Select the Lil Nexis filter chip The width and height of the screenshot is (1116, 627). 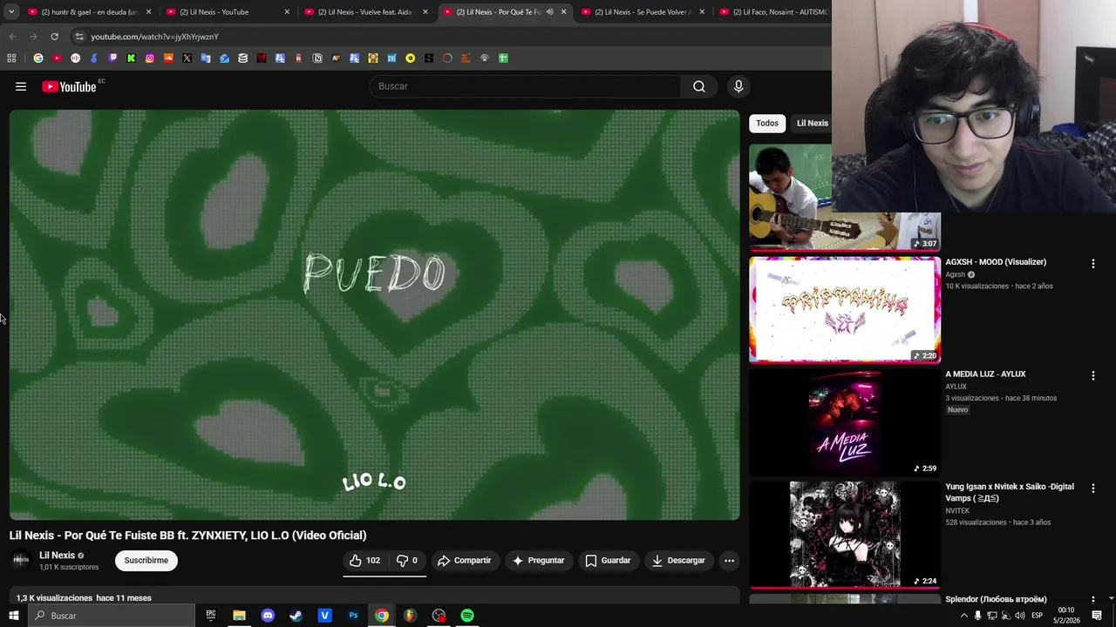[x=813, y=123]
